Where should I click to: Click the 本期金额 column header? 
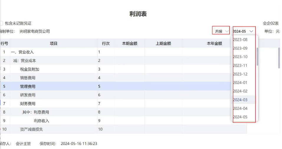(129, 43)
